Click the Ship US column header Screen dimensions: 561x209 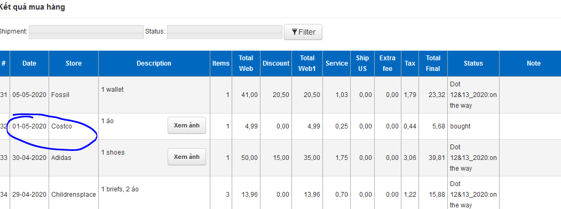click(x=362, y=63)
